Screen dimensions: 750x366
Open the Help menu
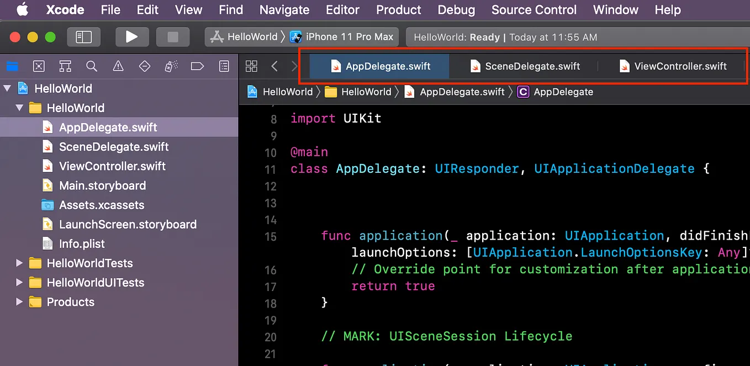[x=668, y=9]
